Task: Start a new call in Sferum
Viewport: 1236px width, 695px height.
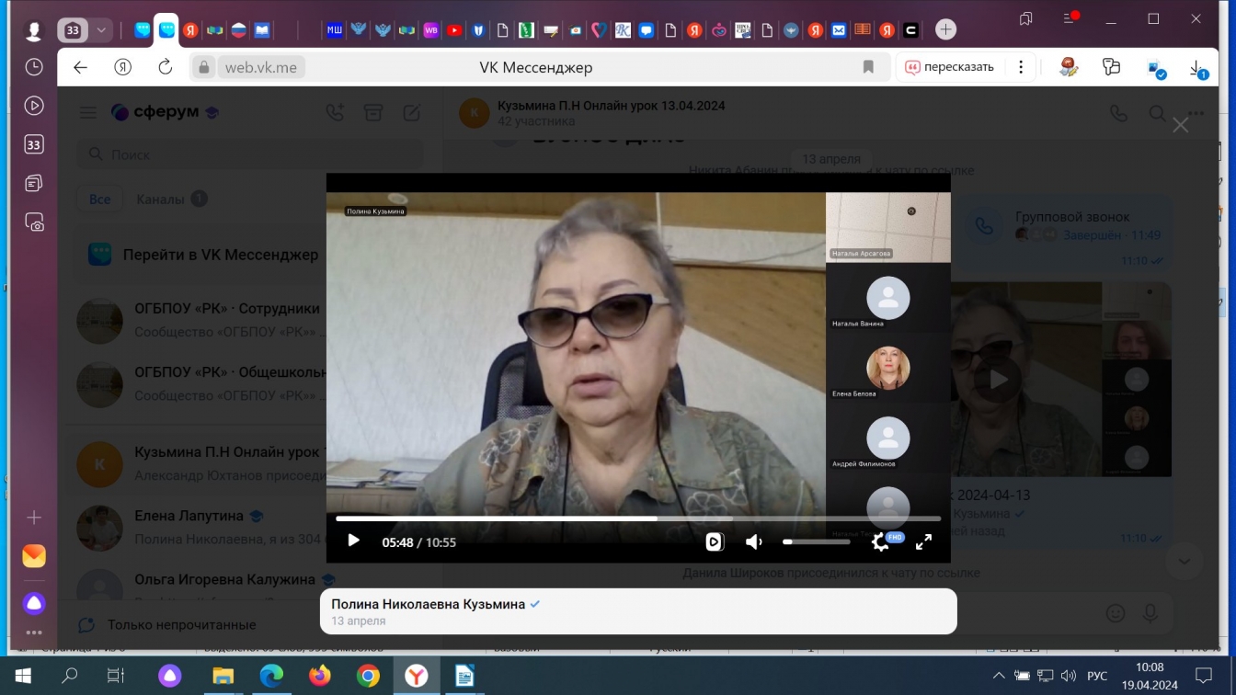Action: pos(335,112)
